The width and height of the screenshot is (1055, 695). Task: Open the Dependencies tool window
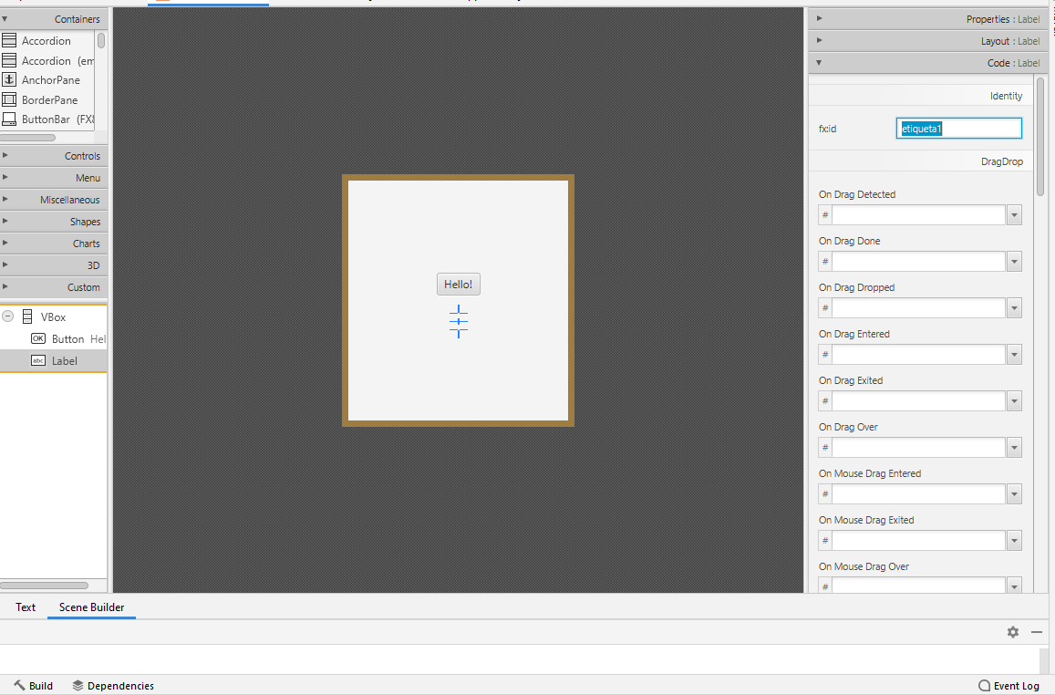click(113, 686)
